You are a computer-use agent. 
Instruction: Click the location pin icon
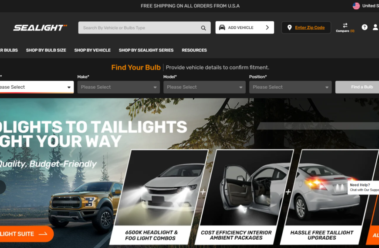[x=289, y=27]
